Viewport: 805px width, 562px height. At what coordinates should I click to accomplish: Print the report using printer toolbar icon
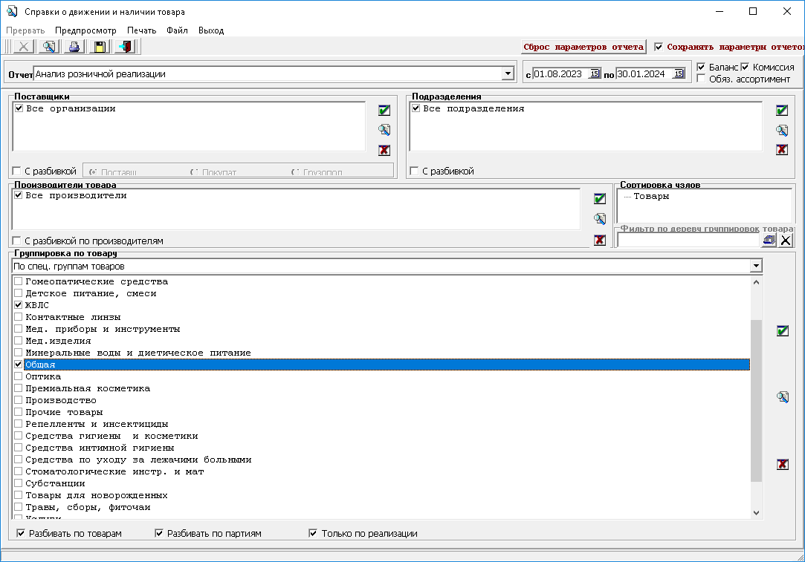pyautogui.click(x=74, y=47)
